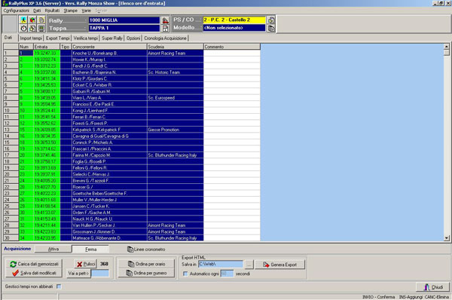This screenshot has width=452, height=300.
Task: Open the Rally field showing 1000 MIGLIA
Action: [124, 20]
